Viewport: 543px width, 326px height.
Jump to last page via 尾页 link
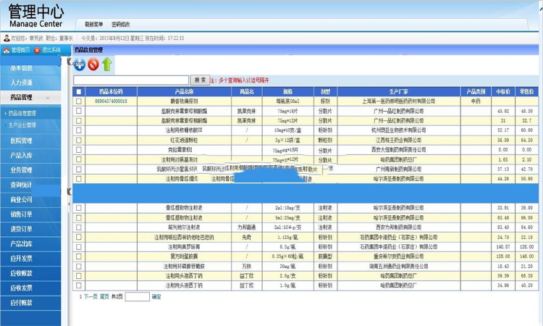coord(104,296)
